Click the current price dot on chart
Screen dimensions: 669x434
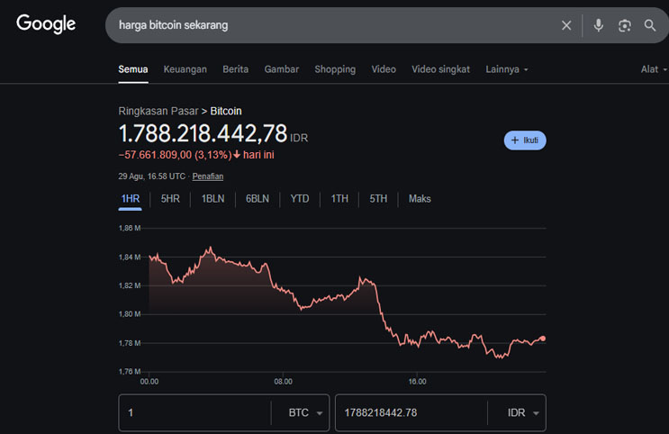[543, 339]
